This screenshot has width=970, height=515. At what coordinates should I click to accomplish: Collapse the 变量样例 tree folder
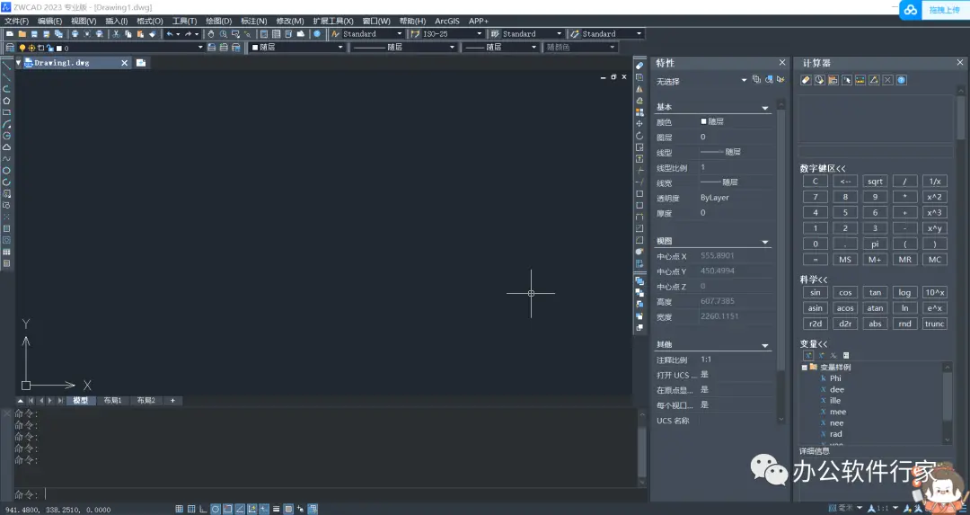[804, 367]
